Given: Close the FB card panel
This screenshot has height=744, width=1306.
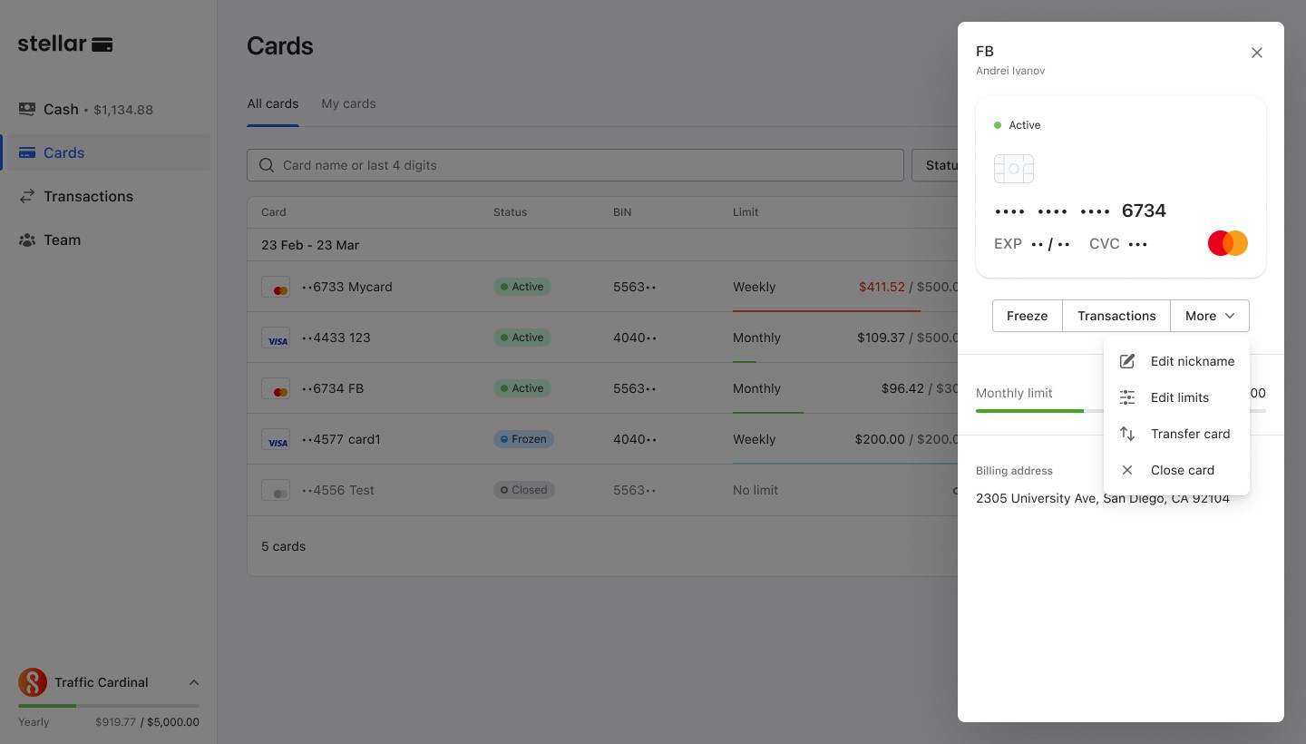Looking at the screenshot, I should point(1257,53).
